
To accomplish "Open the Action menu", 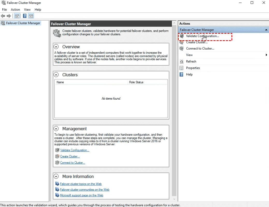I will pos(15,10).
